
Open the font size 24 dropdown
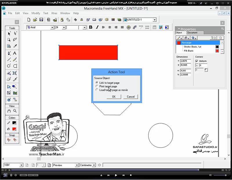(x=64, y=27)
